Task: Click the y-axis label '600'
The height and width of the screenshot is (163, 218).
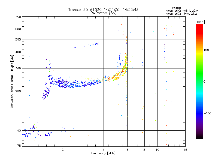Action: tap(18, 29)
